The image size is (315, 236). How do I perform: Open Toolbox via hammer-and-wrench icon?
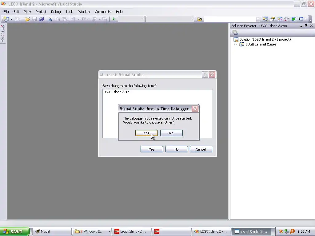tap(286, 19)
